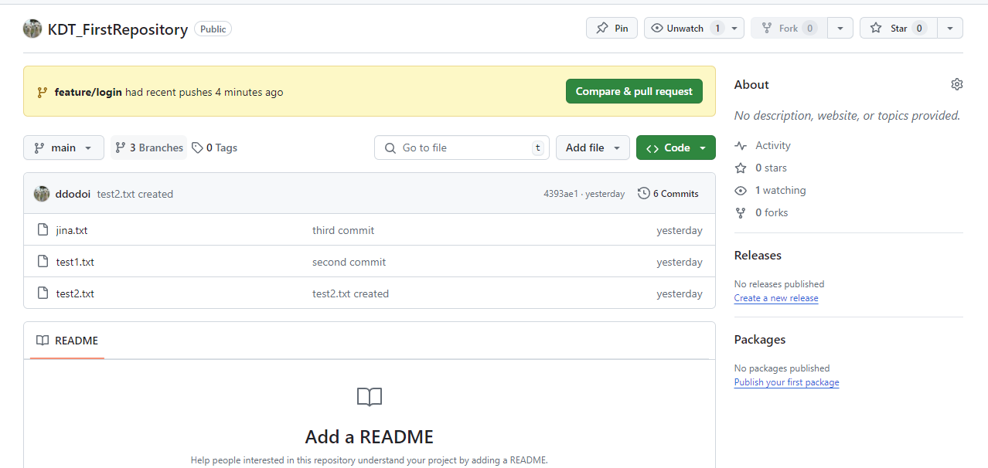Pin this repository

612,28
